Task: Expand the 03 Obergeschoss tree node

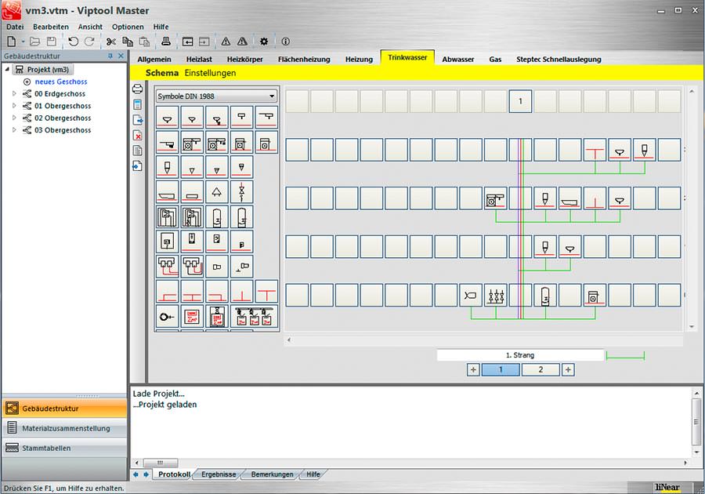Action: (x=14, y=130)
